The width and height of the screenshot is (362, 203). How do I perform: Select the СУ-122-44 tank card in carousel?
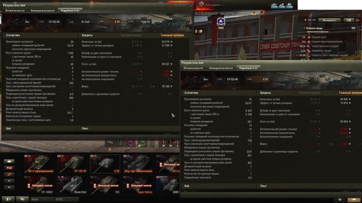click(x=72, y=164)
